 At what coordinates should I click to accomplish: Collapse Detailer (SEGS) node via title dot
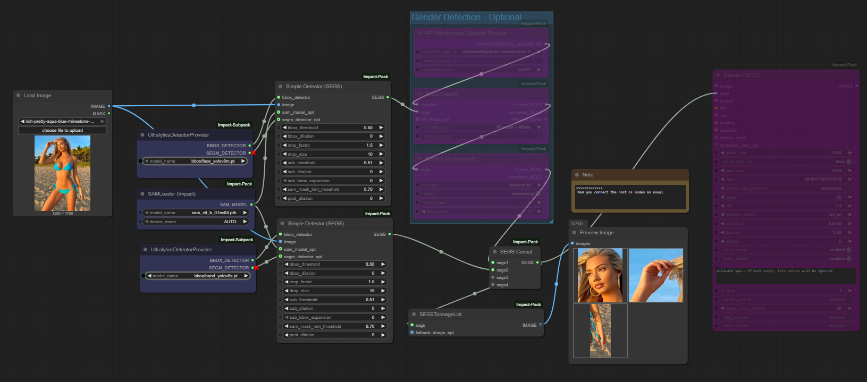(718, 75)
